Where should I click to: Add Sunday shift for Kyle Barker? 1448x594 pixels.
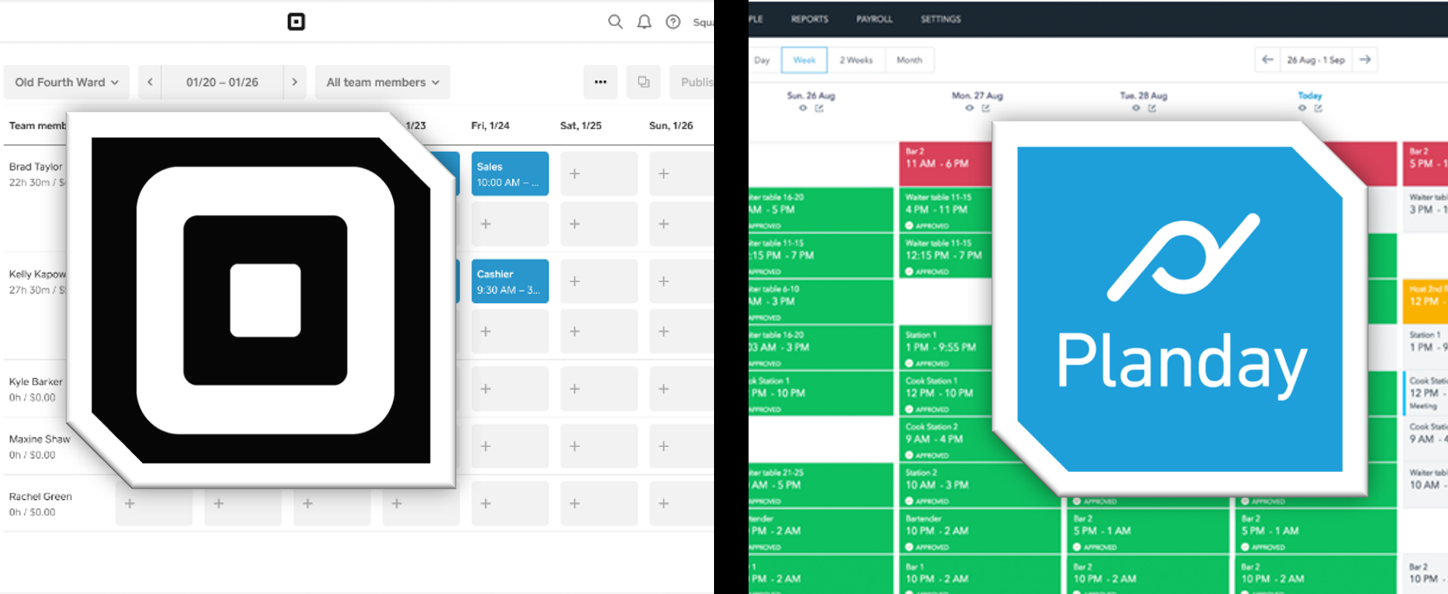[x=682, y=389]
